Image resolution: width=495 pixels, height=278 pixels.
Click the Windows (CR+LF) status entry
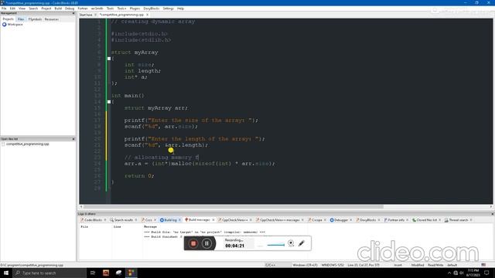(x=305, y=265)
